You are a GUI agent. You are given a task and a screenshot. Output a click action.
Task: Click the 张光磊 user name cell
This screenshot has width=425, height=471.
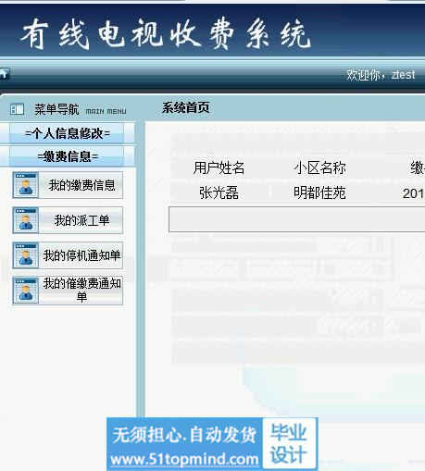click(x=219, y=193)
